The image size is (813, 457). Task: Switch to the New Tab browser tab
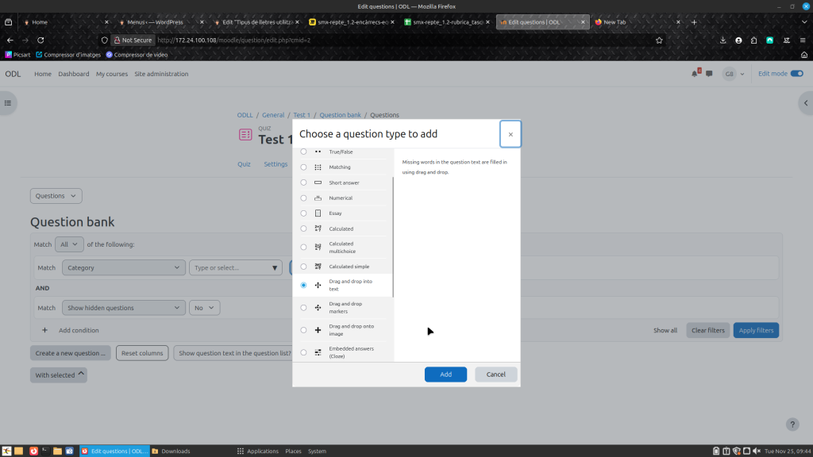coord(627,22)
